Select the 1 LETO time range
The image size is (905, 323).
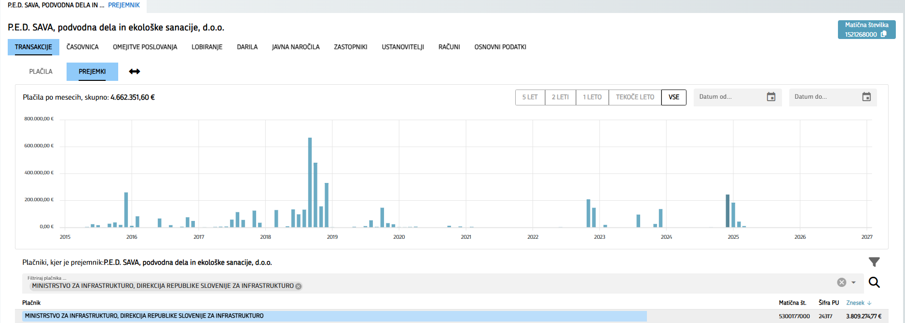tap(592, 97)
